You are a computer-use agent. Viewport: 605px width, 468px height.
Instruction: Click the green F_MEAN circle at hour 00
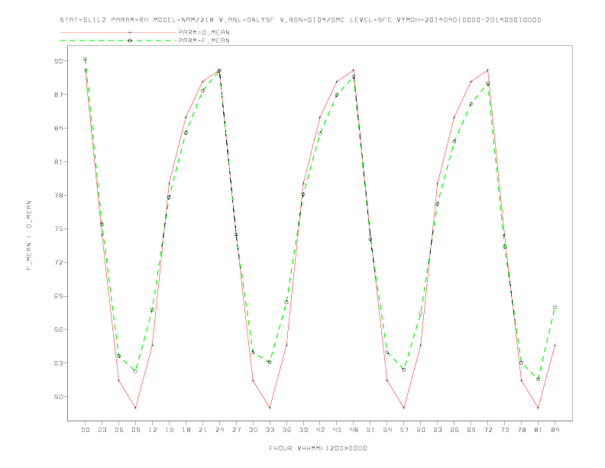tap(86, 59)
